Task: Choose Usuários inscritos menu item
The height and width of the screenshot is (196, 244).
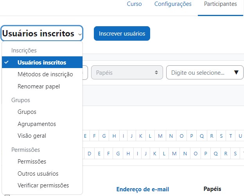Action: click(42, 63)
